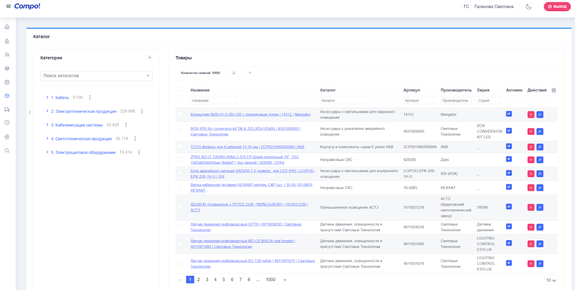Go to page 3 of products
Screen dimensions: 575x290
pos(207,280)
